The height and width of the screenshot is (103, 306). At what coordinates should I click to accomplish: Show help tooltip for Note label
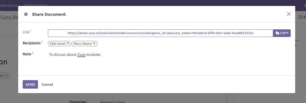click(33, 53)
